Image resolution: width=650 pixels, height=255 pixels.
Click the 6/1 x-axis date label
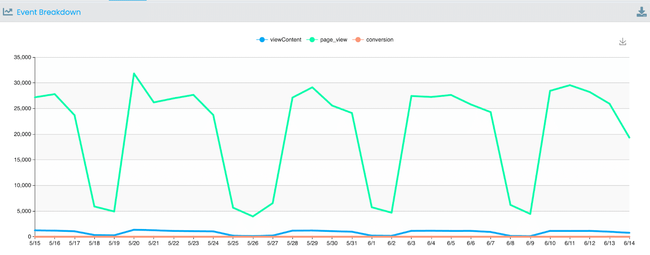371,243
